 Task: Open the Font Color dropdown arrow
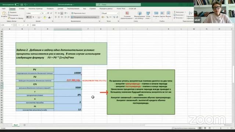[51, 17]
